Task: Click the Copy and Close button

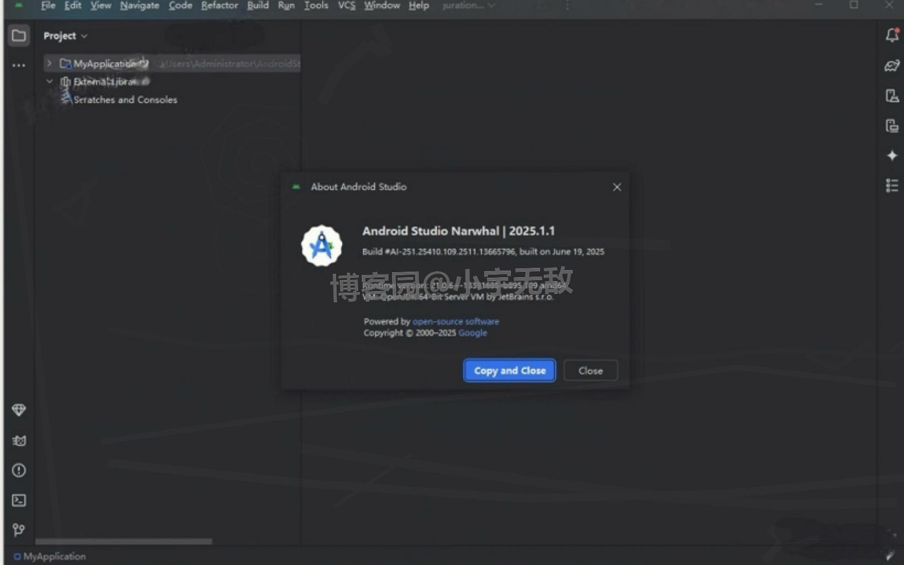Action: [x=509, y=370]
